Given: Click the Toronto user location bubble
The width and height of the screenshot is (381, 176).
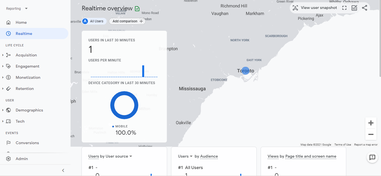Looking at the screenshot, I should (245, 71).
